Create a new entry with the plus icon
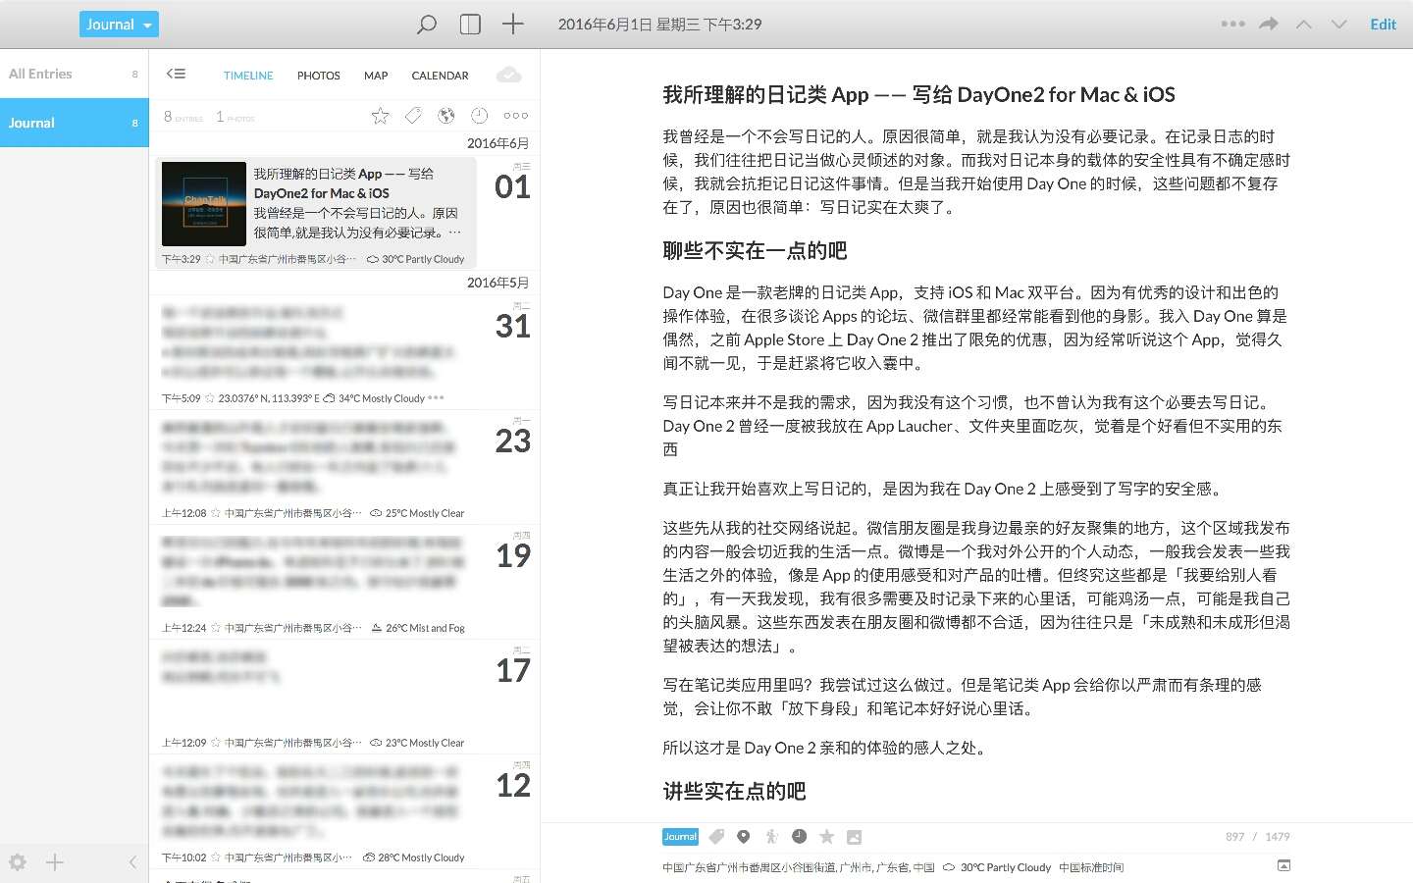 click(x=511, y=24)
